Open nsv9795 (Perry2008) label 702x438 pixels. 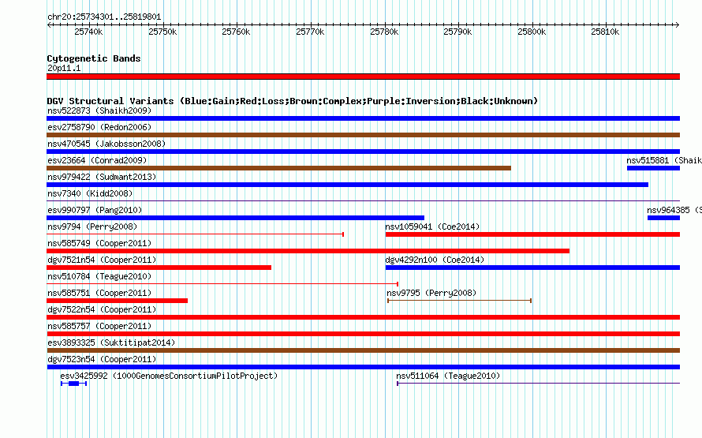431,293
